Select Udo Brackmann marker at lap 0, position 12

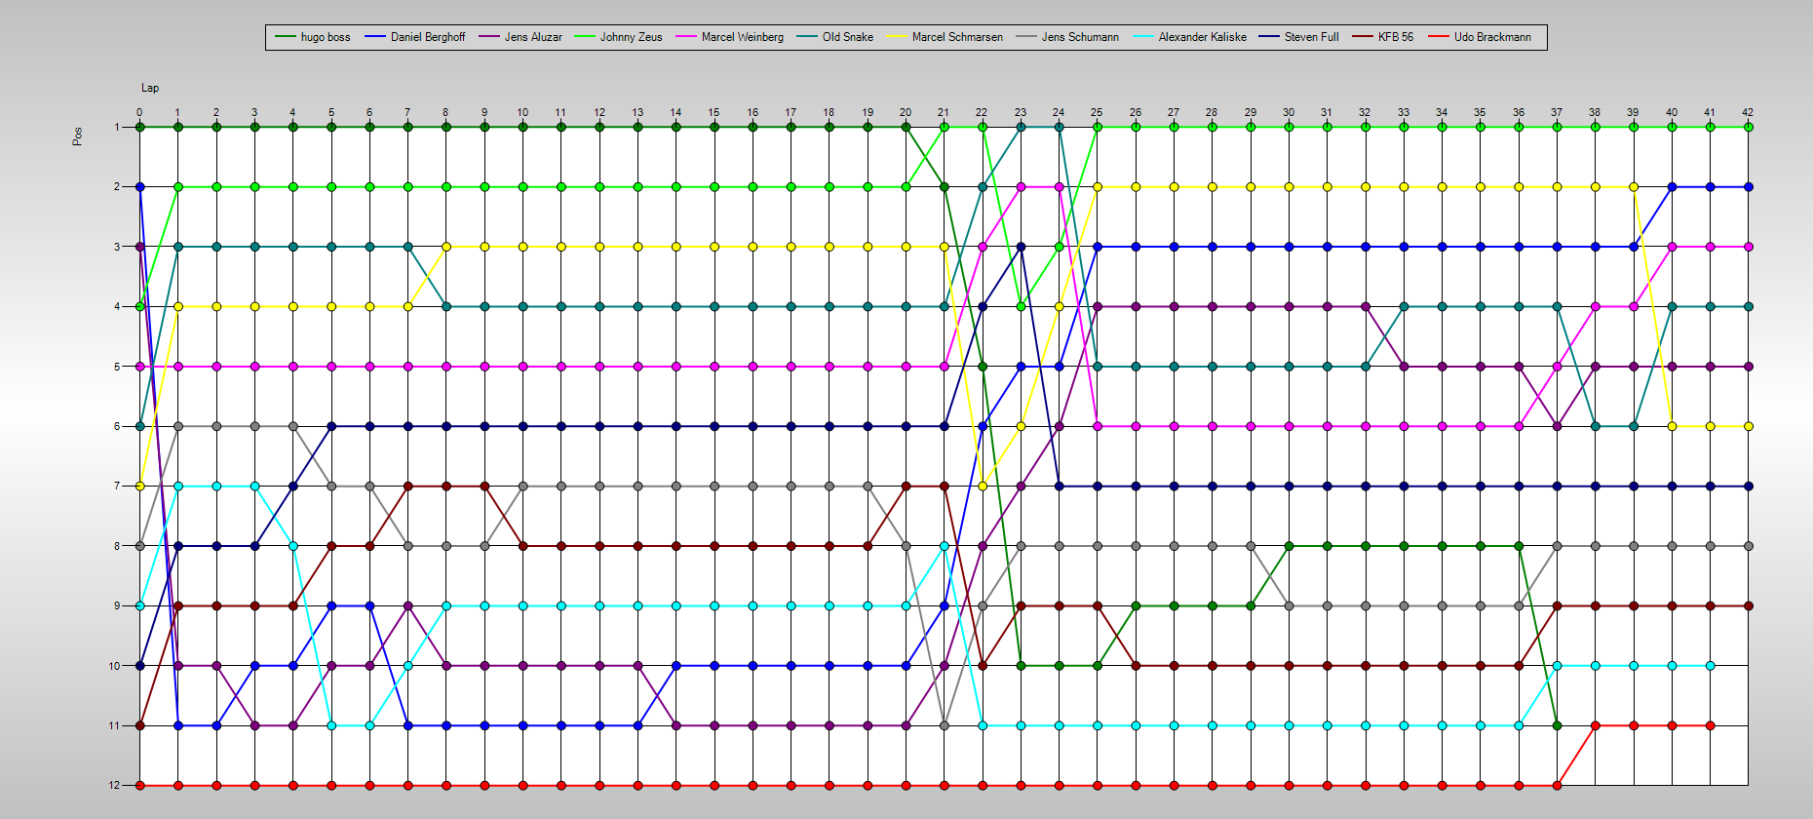tap(139, 785)
